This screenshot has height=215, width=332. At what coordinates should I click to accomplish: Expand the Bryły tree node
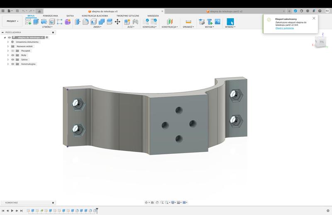coord(8,55)
